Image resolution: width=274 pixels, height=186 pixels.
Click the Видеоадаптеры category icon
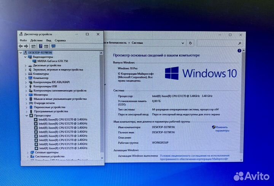point(30,57)
